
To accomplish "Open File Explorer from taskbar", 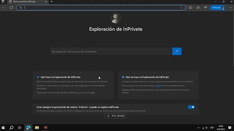I will [x=37, y=128].
